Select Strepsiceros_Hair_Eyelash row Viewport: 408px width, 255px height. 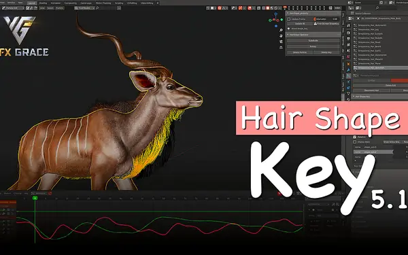tap(380, 34)
